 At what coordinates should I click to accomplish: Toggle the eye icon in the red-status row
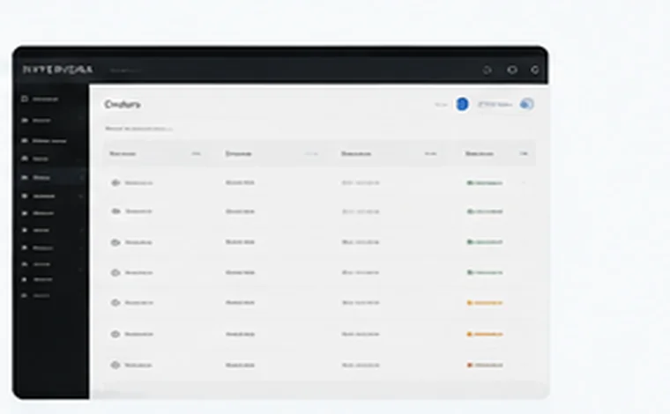(115, 366)
